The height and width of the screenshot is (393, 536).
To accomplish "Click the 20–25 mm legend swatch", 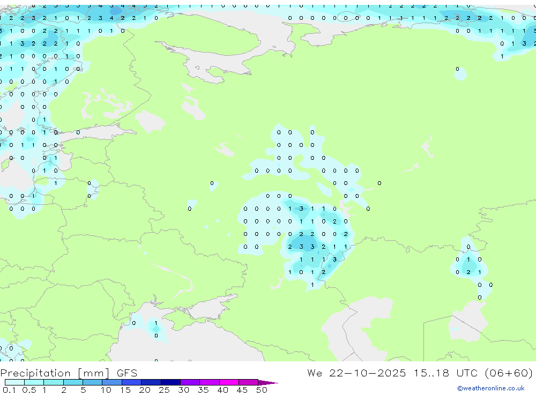I will 151,382.
